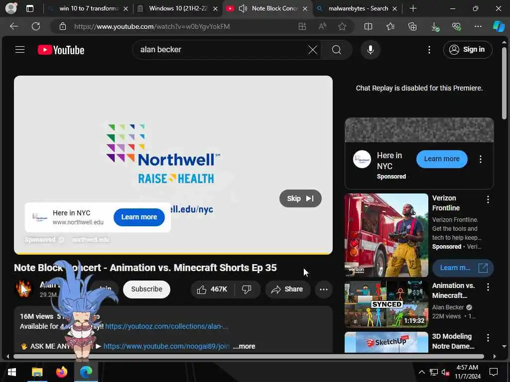The height and width of the screenshot is (382, 510).
Task: Share the video
Action: [x=287, y=289]
